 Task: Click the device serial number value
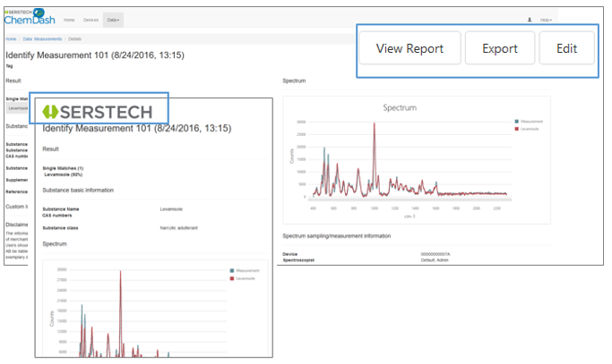coord(435,254)
